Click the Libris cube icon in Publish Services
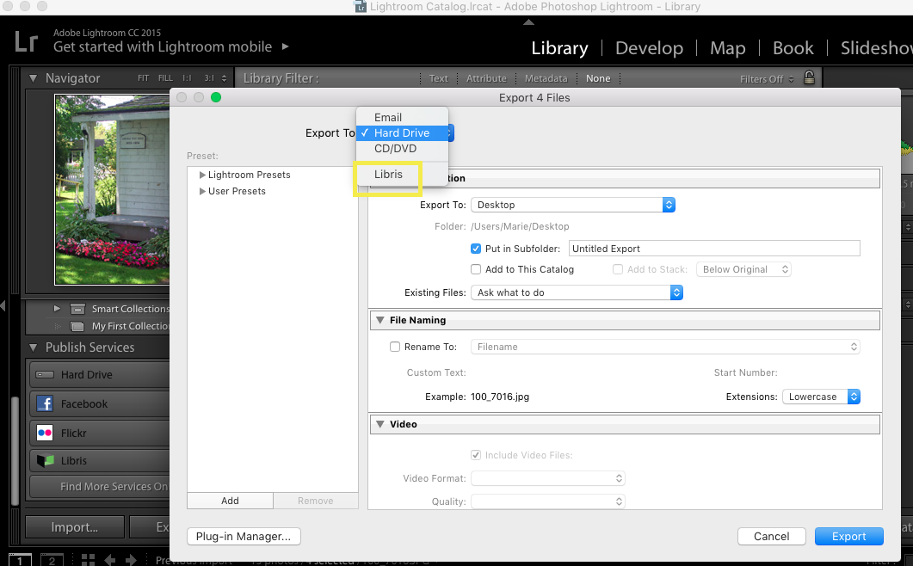The width and height of the screenshot is (913, 566). coord(46,461)
